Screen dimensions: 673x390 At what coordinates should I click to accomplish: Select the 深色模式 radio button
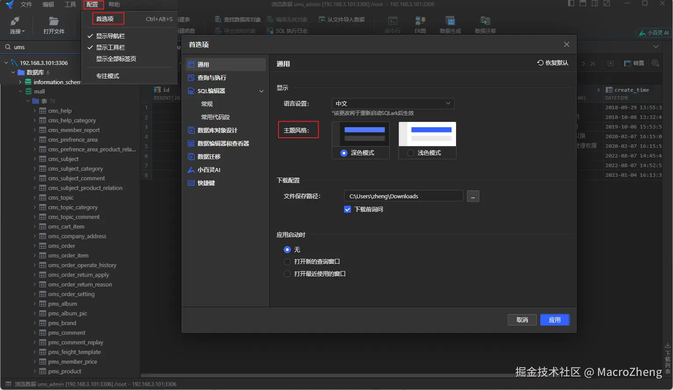coord(344,153)
